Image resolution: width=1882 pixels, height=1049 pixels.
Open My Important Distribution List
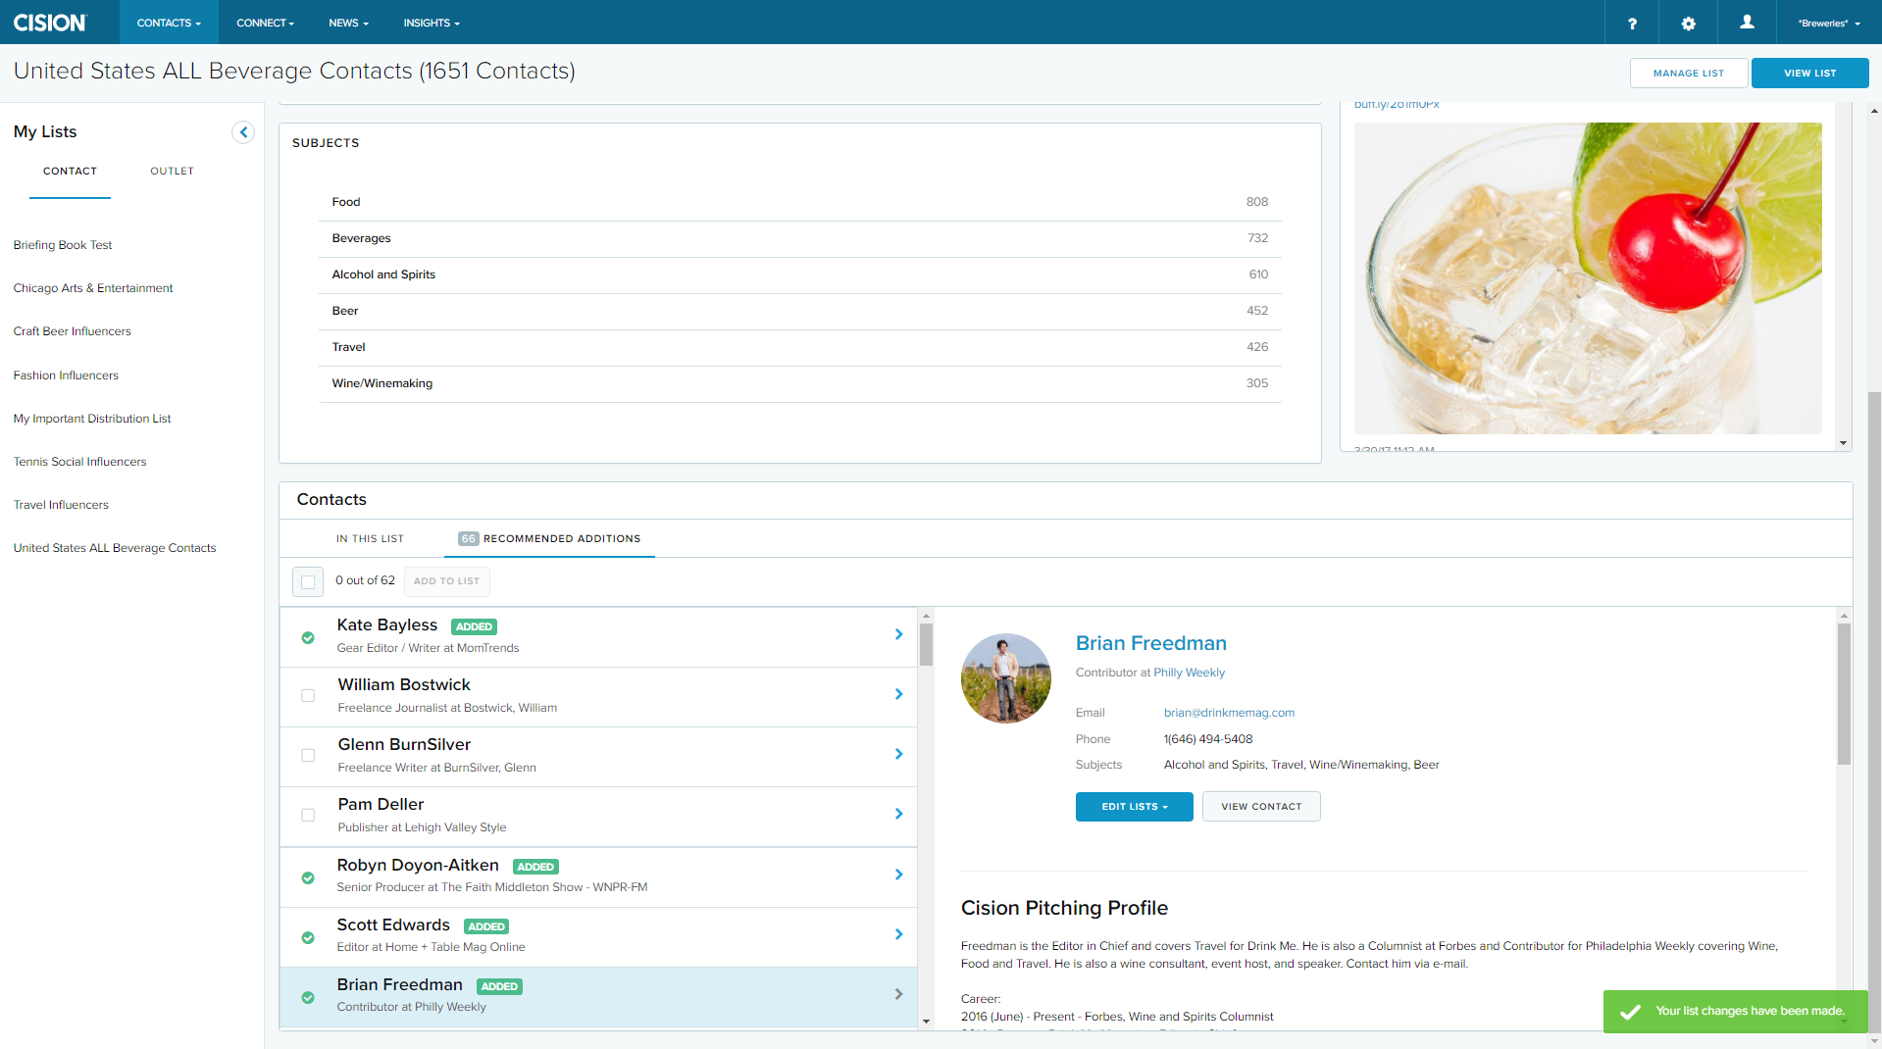click(92, 419)
